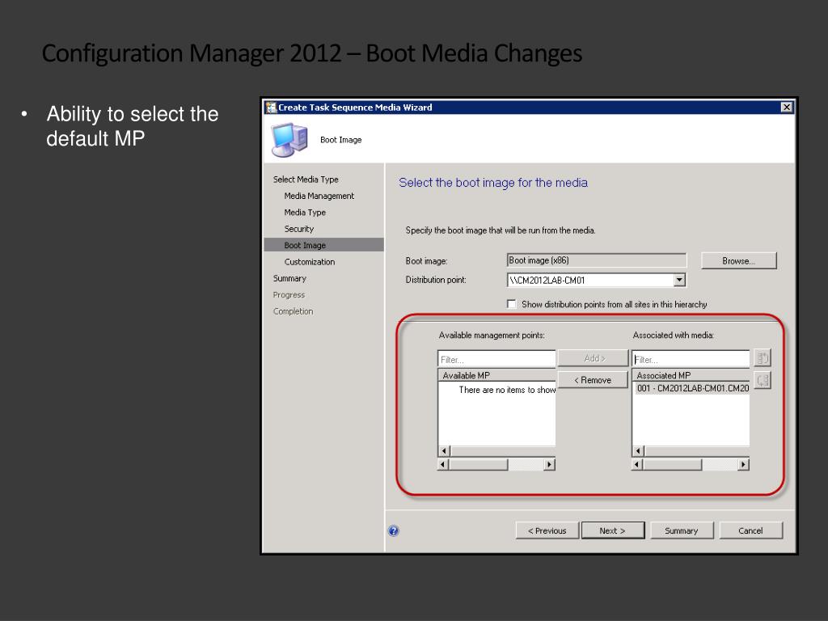Click the 'Select the boot image for the media' heading

(493, 183)
